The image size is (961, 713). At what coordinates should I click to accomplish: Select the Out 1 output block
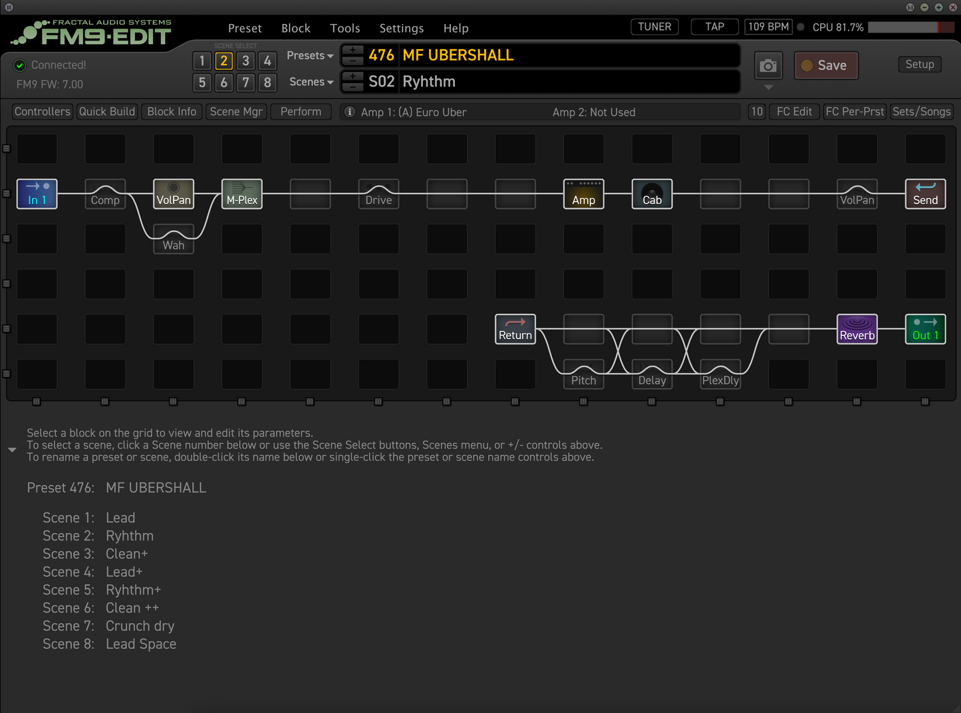point(926,329)
